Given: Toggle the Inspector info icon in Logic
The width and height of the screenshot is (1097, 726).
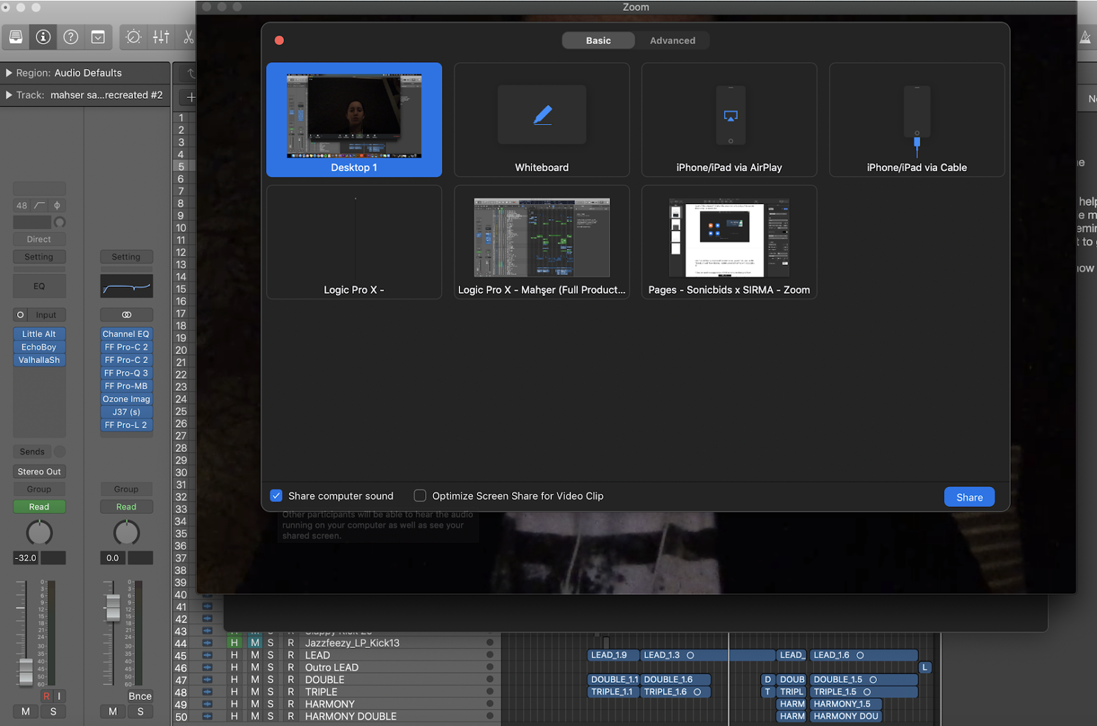Looking at the screenshot, I should [x=43, y=37].
